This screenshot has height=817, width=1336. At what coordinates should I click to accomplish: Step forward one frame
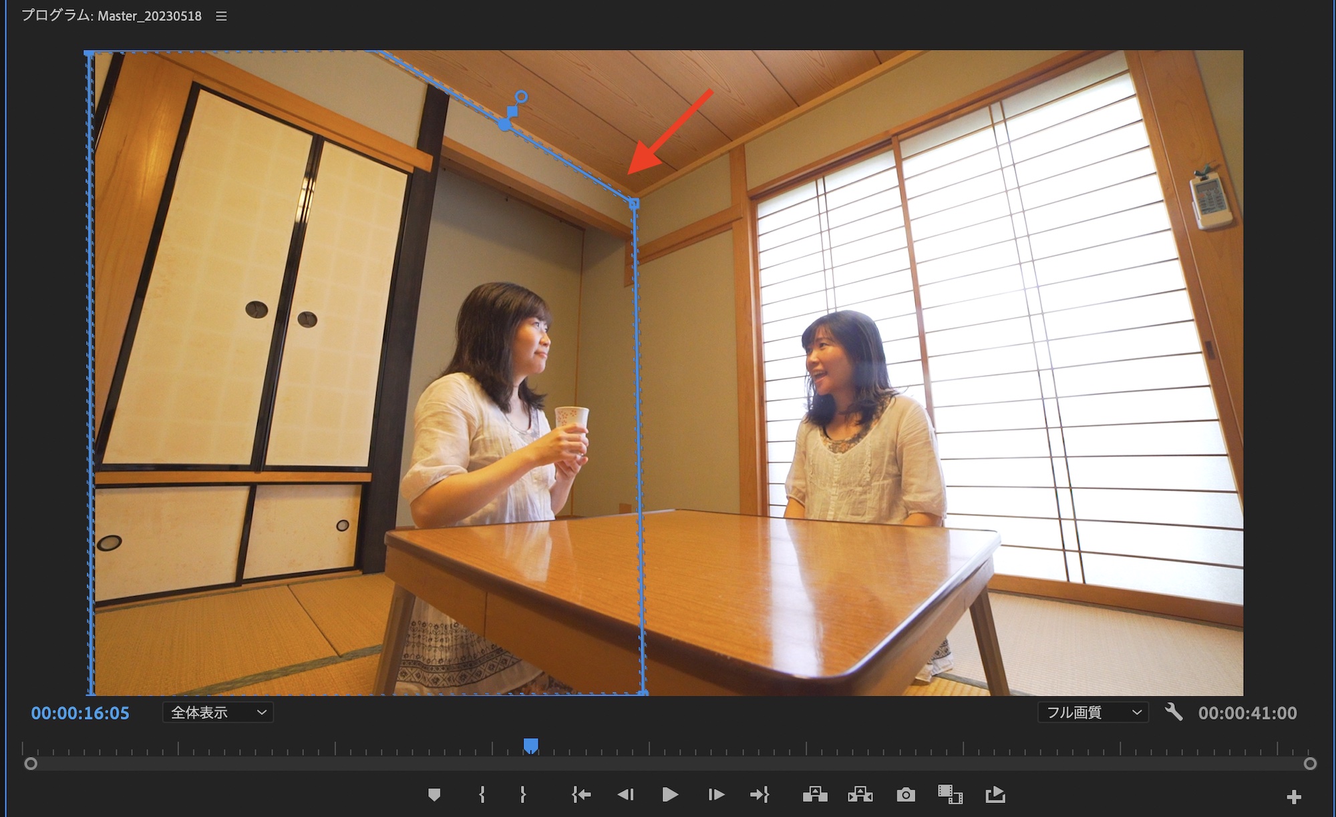pos(716,794)
